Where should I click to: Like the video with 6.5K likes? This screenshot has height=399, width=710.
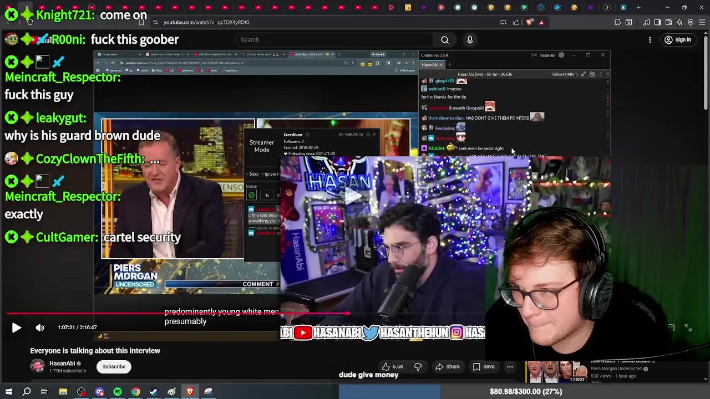tap(392, 366)
